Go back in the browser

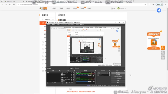click(2, 4)
